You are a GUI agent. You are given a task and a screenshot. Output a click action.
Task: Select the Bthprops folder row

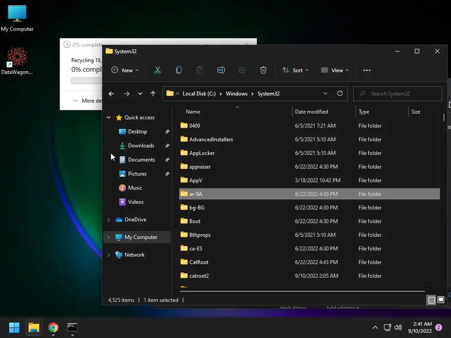(x=309, y=235)
